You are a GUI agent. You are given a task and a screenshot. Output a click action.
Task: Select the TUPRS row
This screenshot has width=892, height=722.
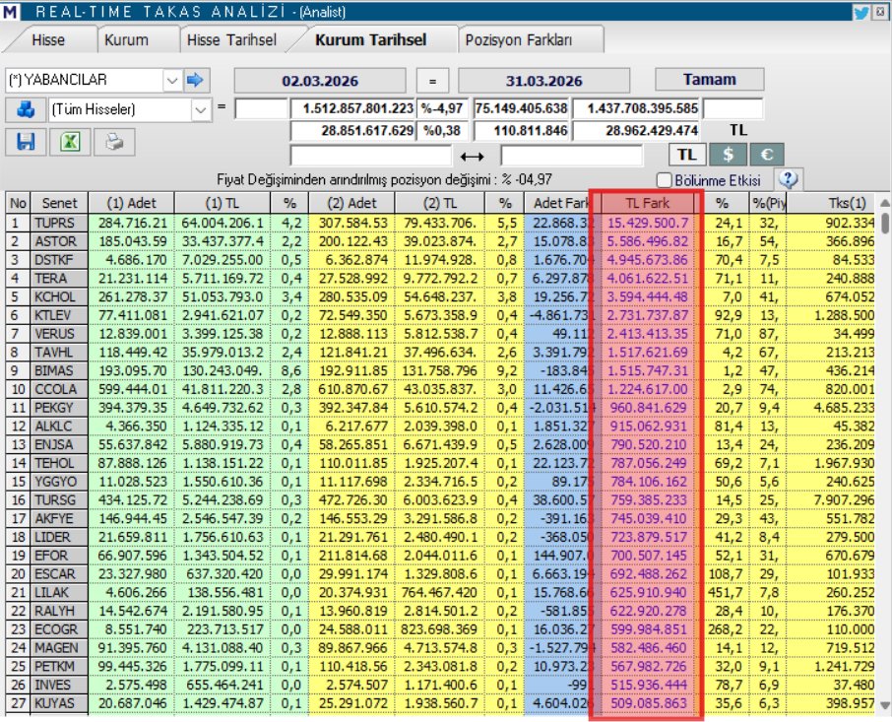click(440, 223)
